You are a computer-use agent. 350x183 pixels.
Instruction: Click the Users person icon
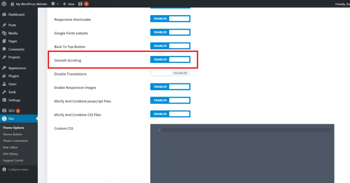click(x=4, y=84)
